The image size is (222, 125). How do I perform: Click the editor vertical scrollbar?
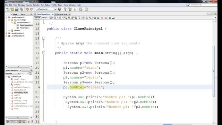[214, 71]
